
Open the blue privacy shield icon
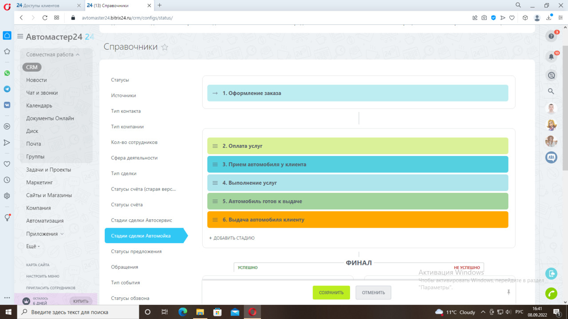493,18
